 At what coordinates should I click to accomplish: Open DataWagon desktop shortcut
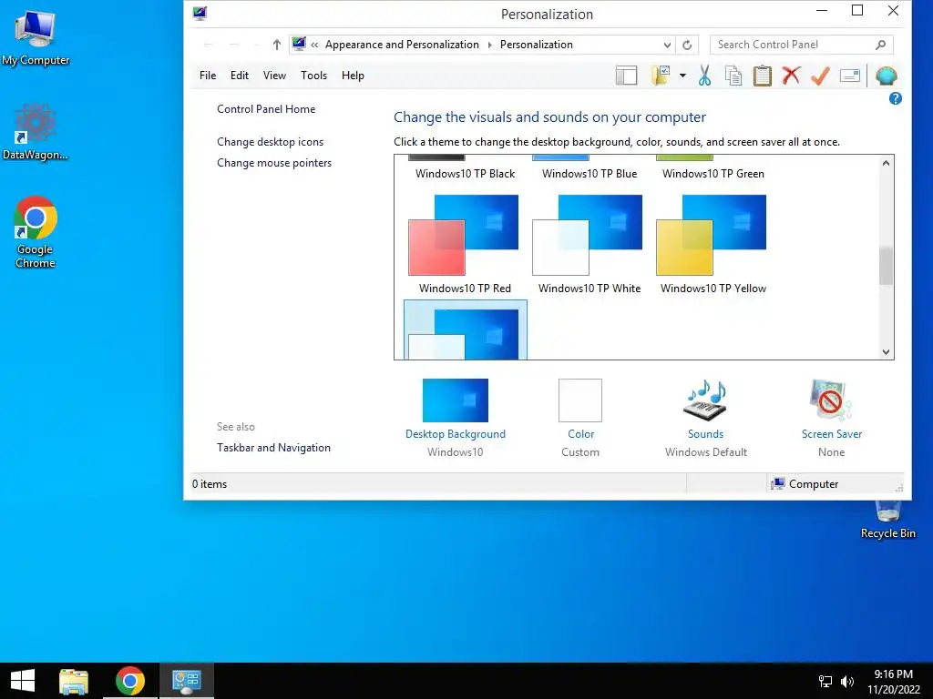click(x=36, y=132)
